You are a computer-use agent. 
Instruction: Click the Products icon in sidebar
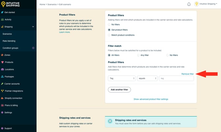pyautogui.click(x=3, y=62)
